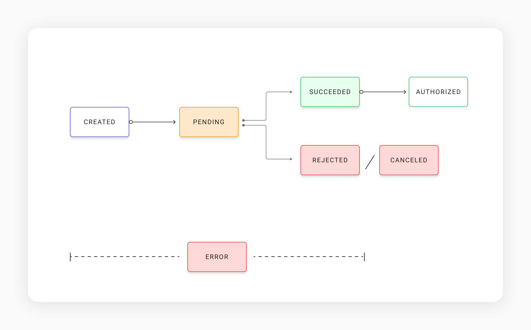Click the arrowhead pointing into PENDING
This screenshot has height=330, width=531.
(174, 122)
